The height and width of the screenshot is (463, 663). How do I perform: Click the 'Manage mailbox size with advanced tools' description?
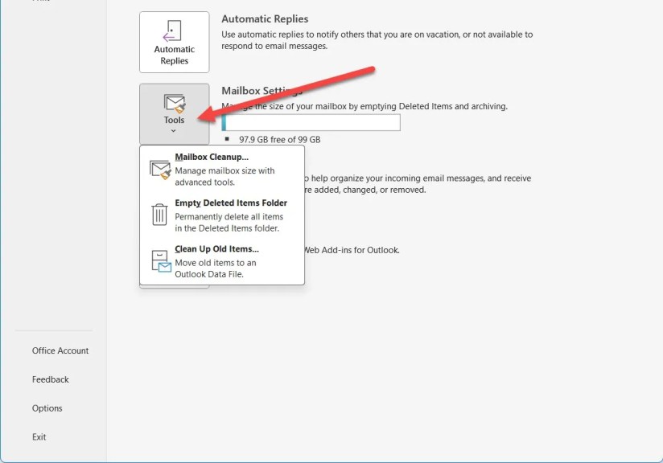(x=224, y=177)
